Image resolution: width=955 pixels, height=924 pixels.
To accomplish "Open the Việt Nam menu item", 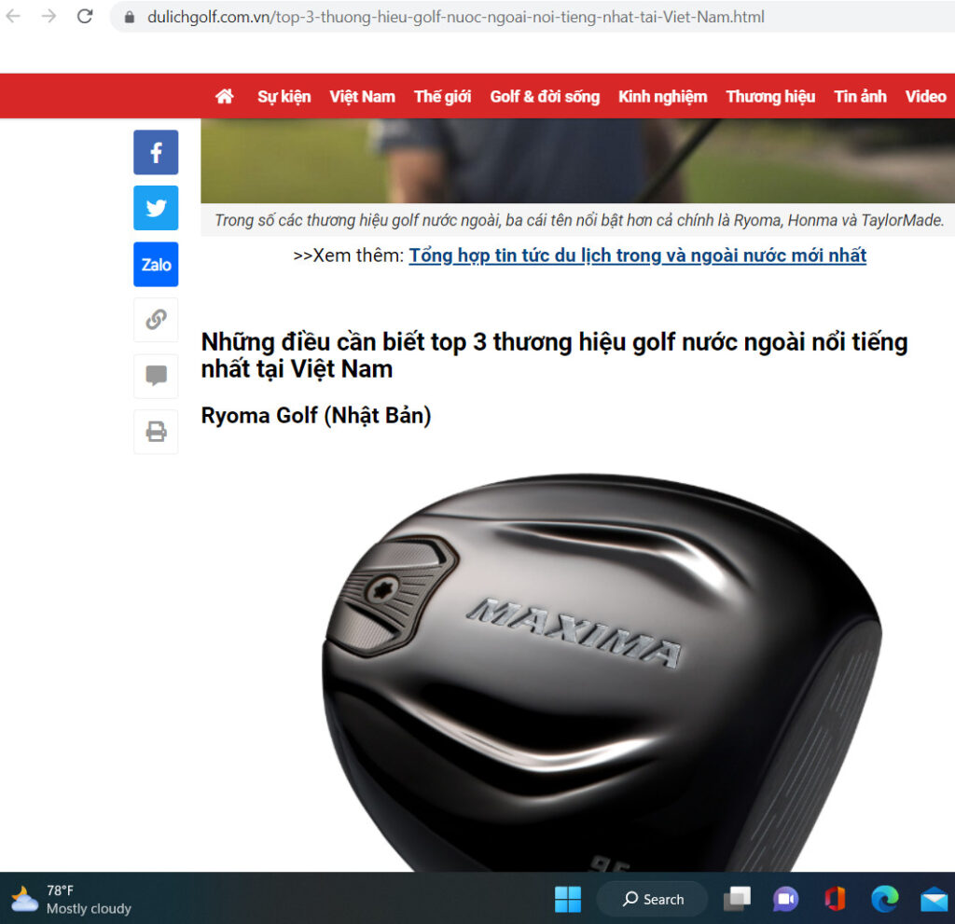I will tap(363, 97).
